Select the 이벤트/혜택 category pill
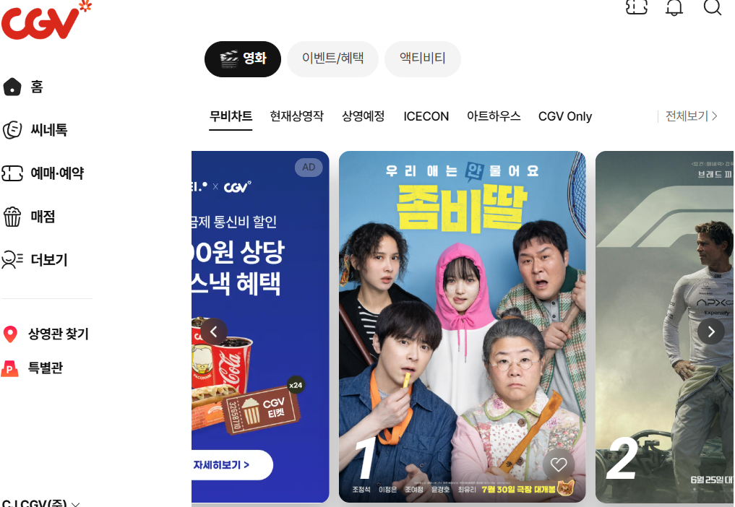735x507 pixels. pyautogui.click(x=333, y=58)
